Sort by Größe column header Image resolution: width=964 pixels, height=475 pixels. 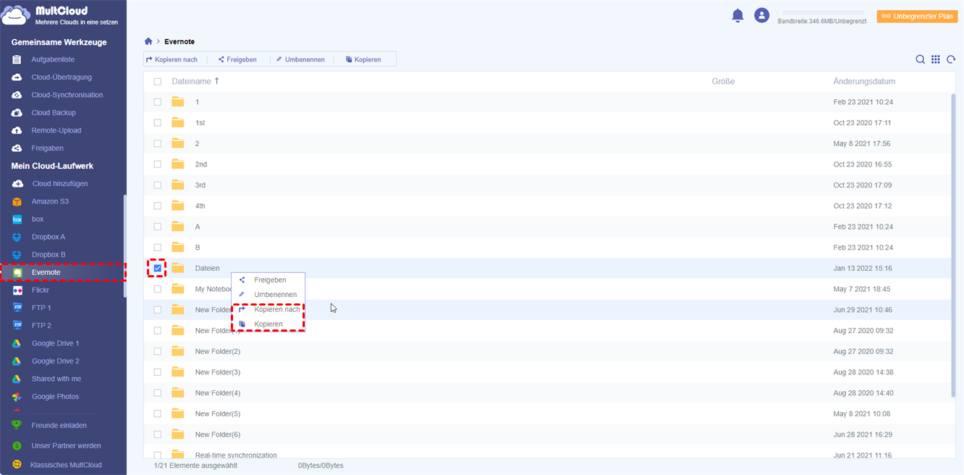tap(723, 82)
